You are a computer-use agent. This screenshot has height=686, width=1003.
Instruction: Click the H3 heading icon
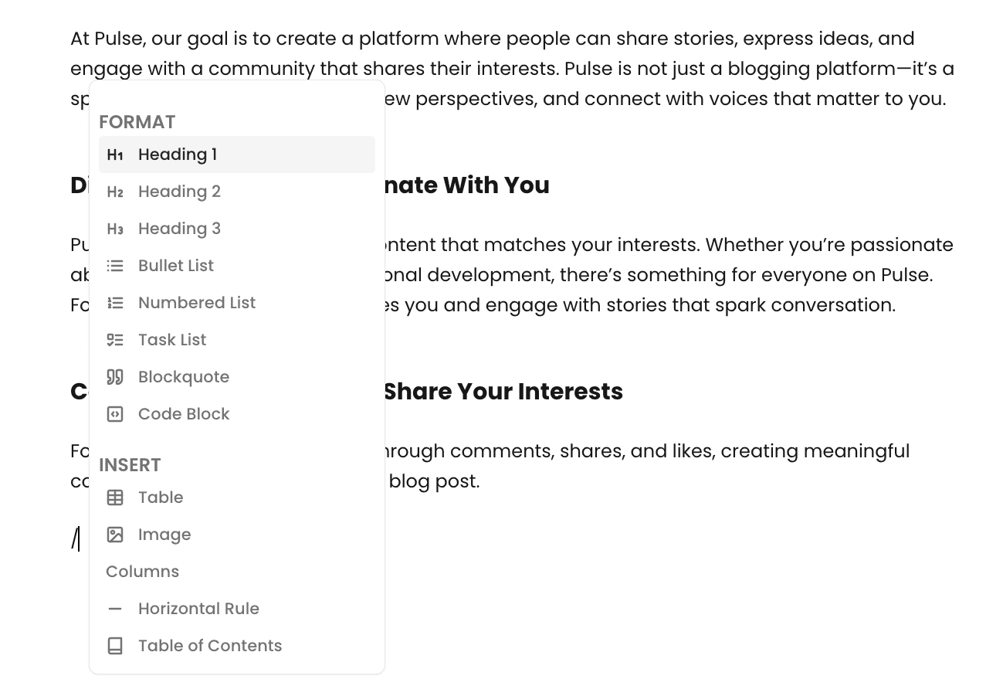(x=115, y=229)
